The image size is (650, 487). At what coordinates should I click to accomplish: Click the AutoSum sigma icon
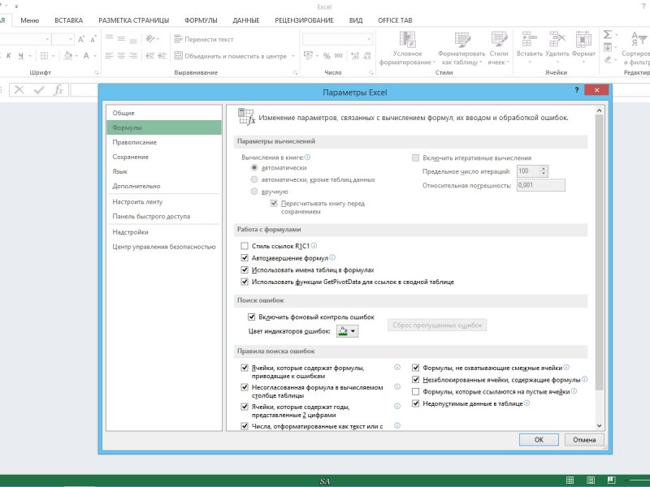[607, 35]
